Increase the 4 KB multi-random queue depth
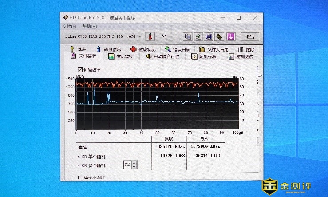The height and width of the screenshot is (197, 328). (x=134, y=162)
